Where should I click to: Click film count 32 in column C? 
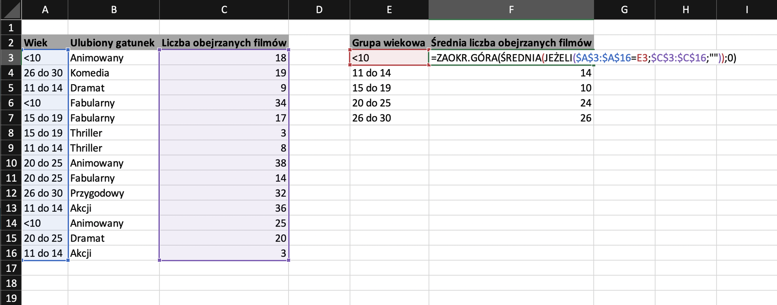tap(224, 193)
